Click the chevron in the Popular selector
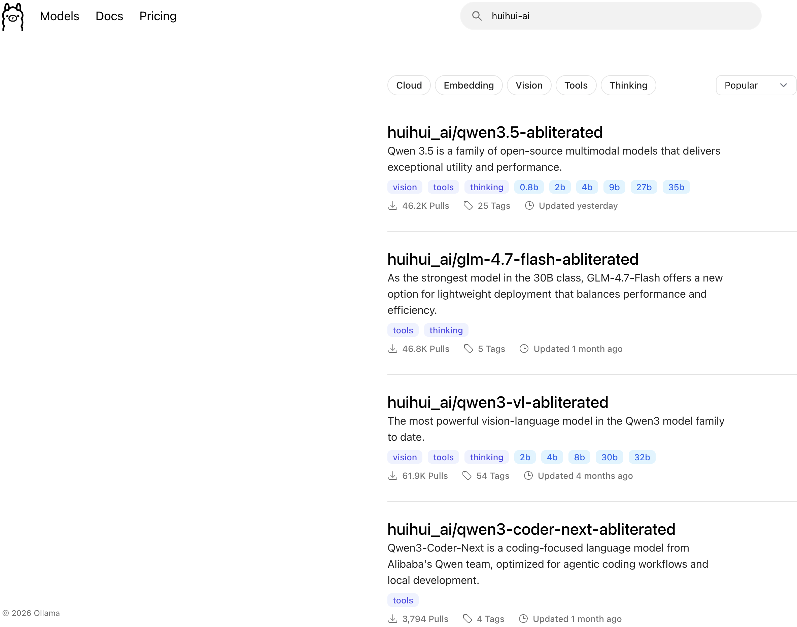Screen dimensions: 797x627 (783, 85)
